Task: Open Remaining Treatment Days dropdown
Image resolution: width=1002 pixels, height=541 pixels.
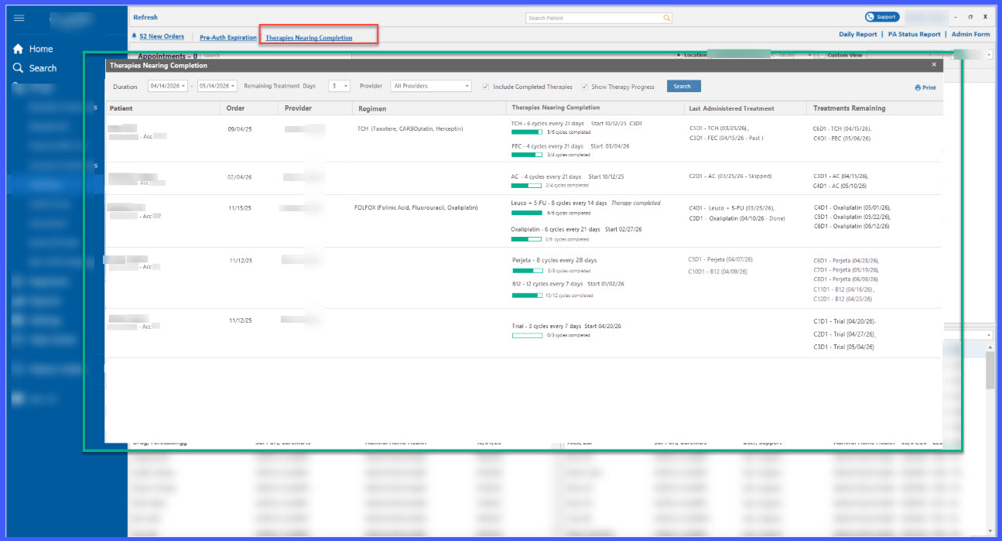Action: pos(340,86)
